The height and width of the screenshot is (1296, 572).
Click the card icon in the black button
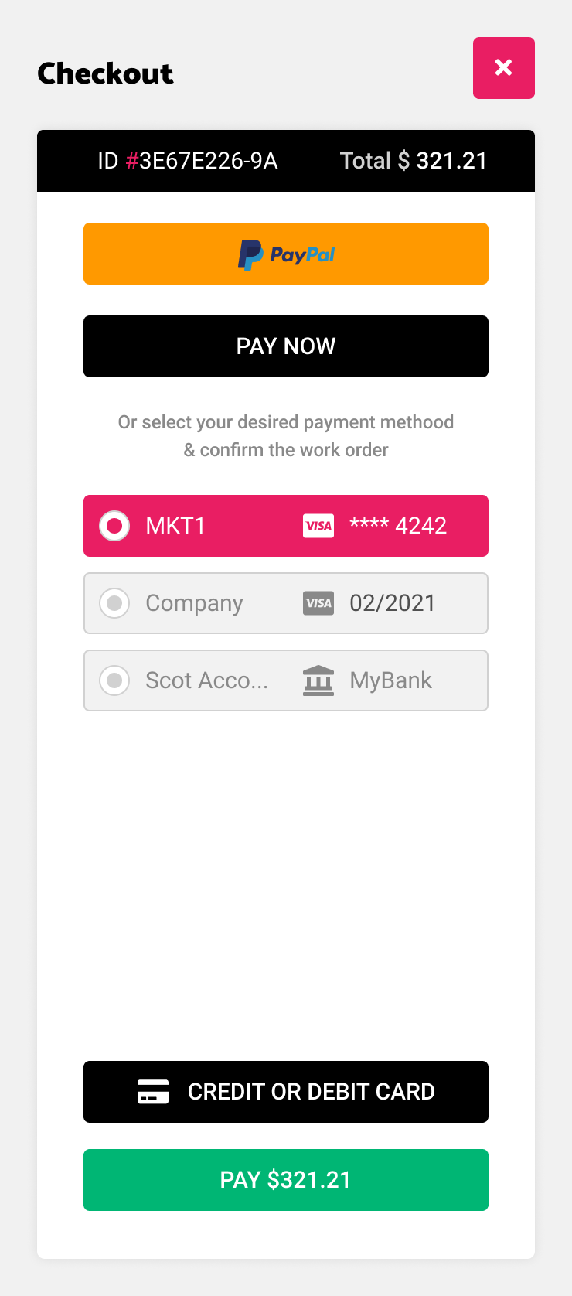(x=153, y=1092)
